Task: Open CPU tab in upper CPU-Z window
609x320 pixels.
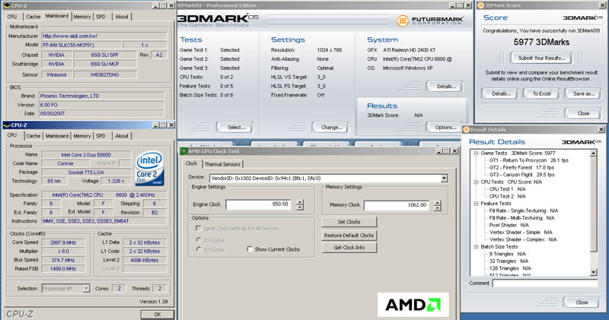Action: (12, 17)
